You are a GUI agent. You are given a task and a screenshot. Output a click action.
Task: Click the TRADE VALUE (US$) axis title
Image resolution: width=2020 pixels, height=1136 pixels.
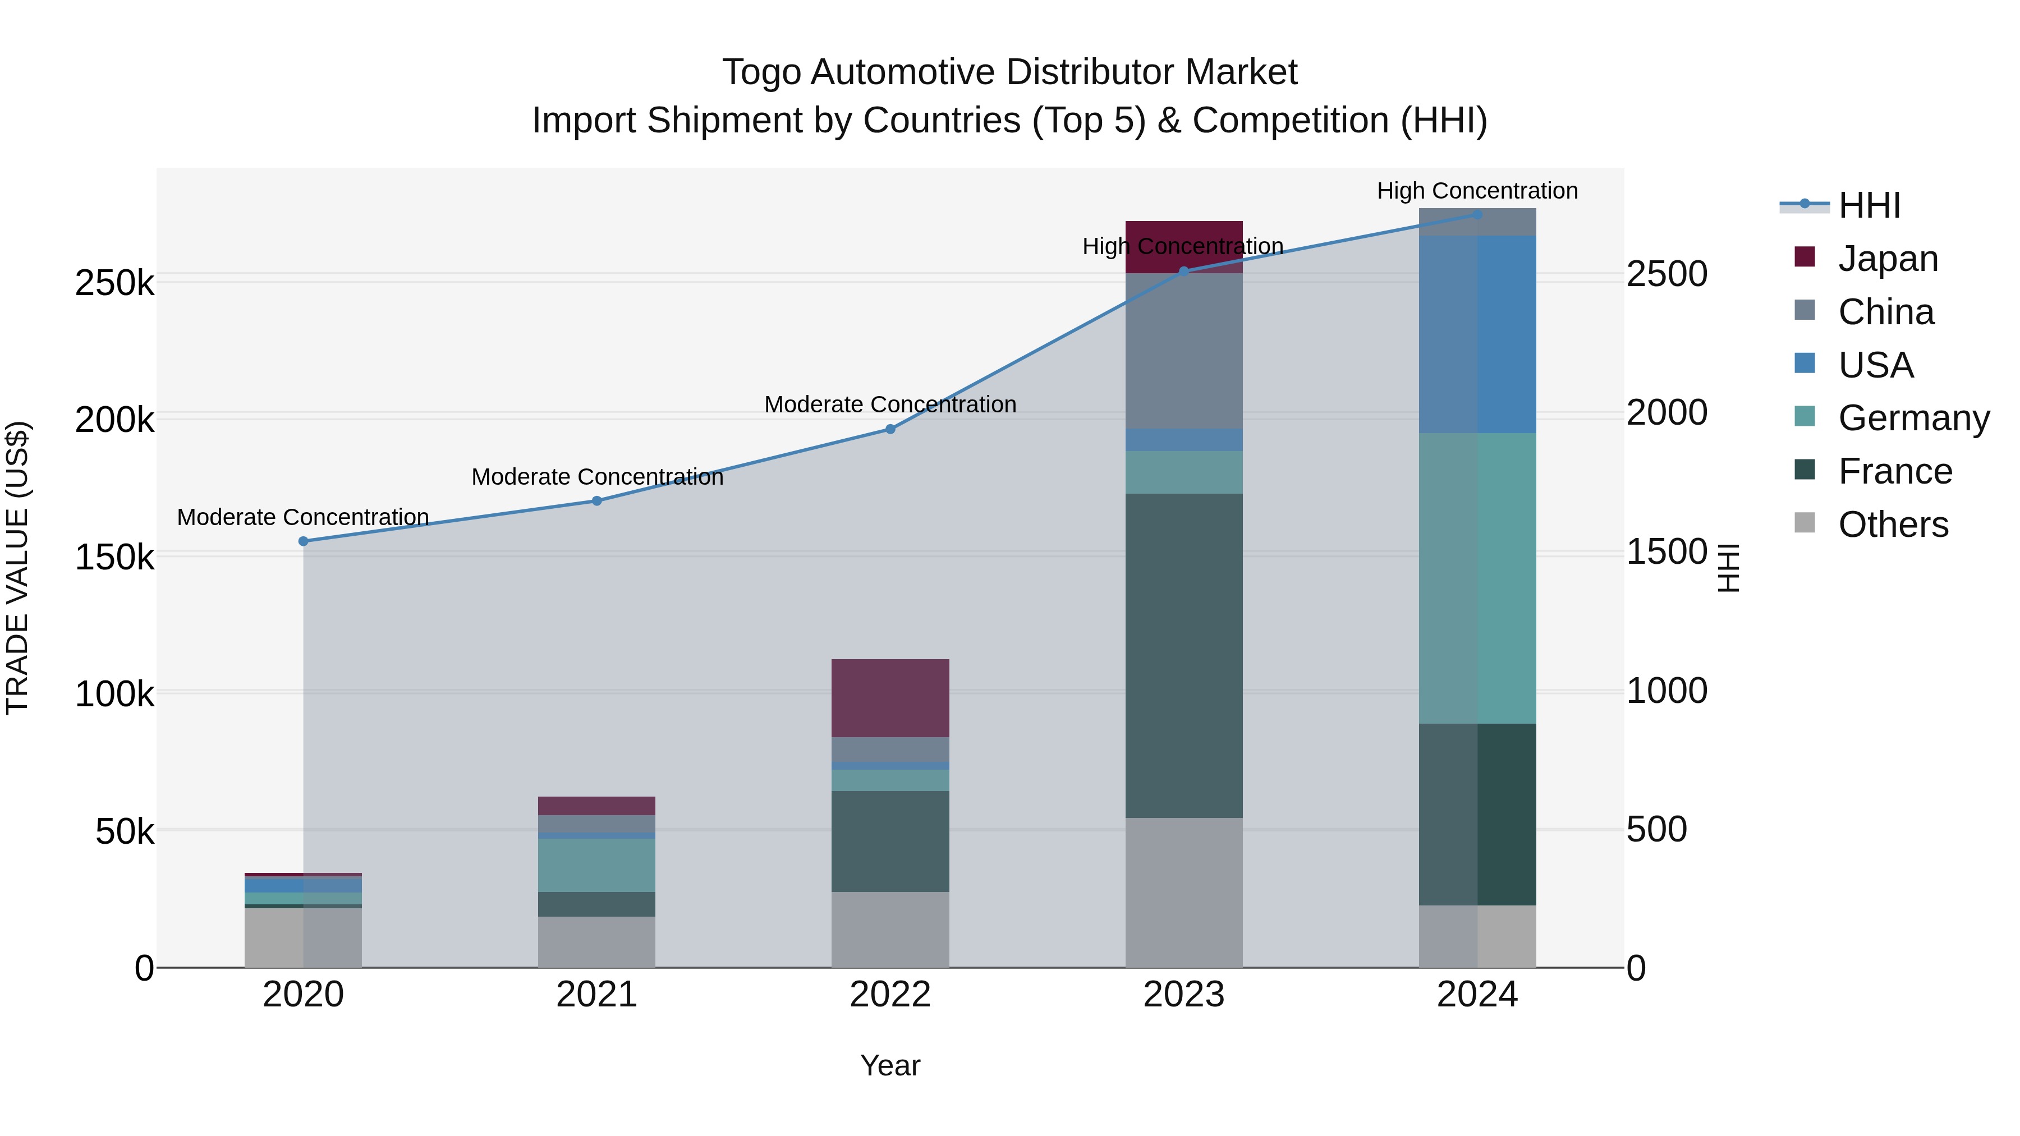pos(17,568)
